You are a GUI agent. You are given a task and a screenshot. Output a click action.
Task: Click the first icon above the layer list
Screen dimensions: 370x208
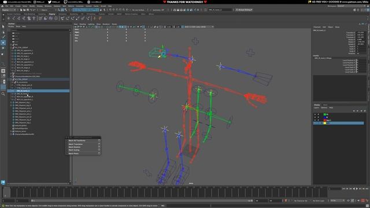(354, 111)
